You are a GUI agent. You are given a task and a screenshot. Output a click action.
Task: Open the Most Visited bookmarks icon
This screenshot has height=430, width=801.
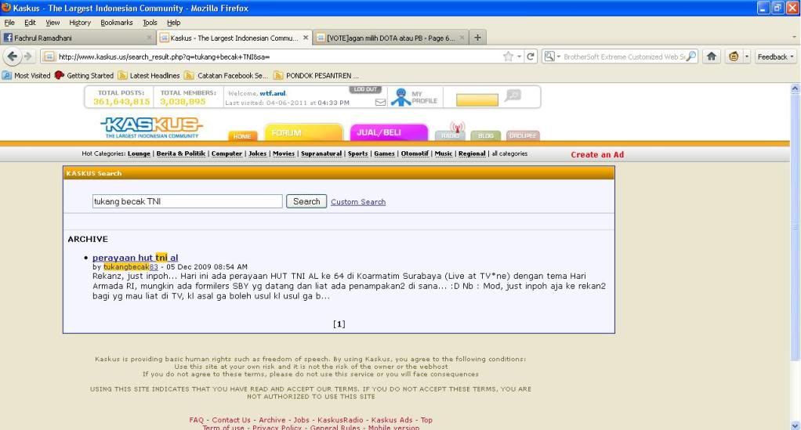[x=6, y=75]
